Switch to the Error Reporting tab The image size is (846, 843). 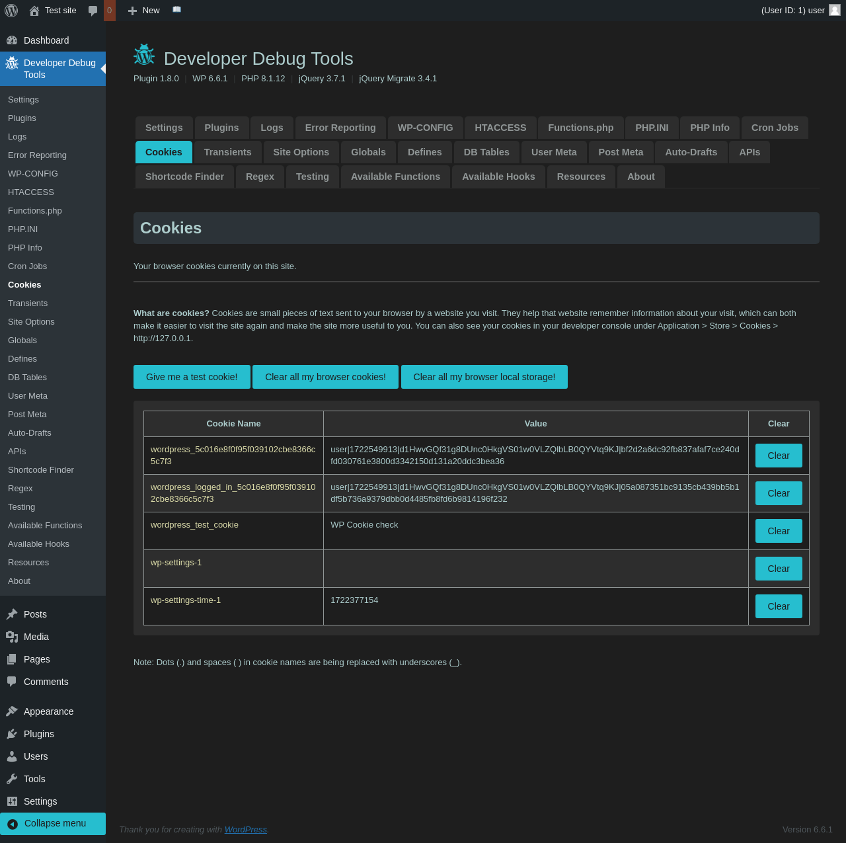(340, 128)
